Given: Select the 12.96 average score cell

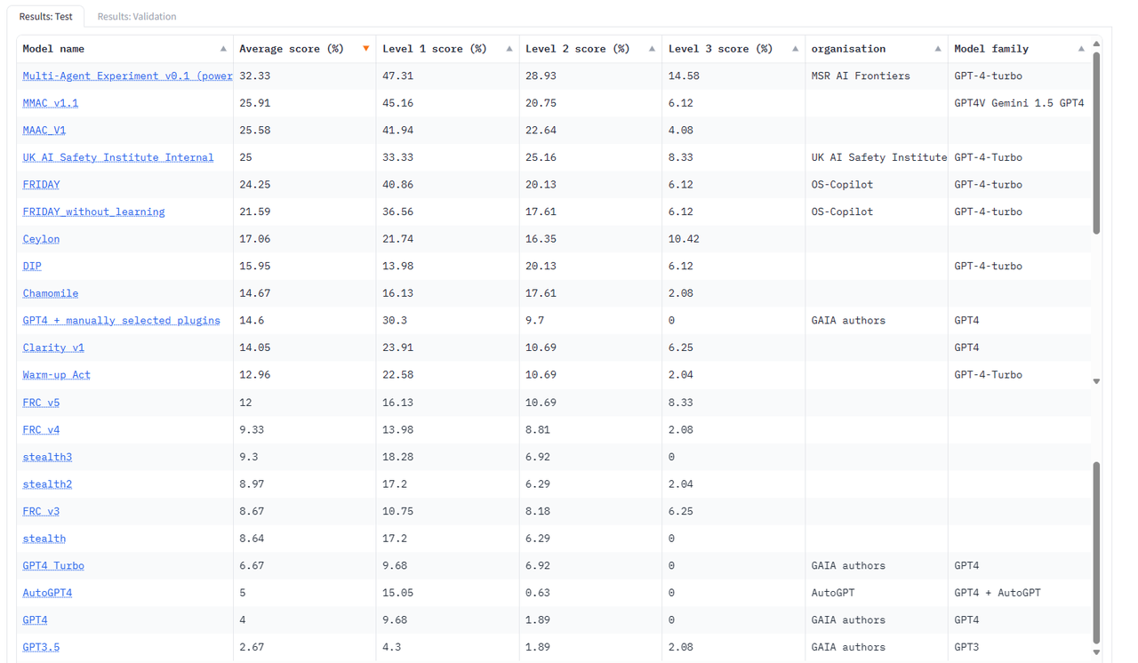Looking at the screenshot, I should point(304,375).
